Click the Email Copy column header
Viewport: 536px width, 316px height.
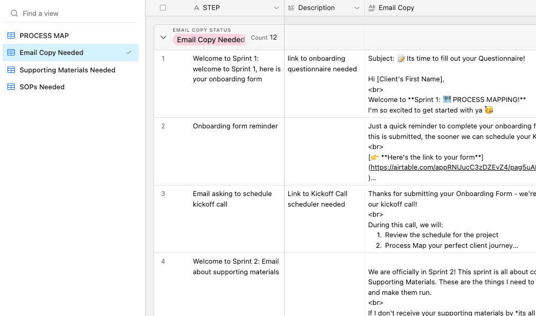tap(450, 8)
